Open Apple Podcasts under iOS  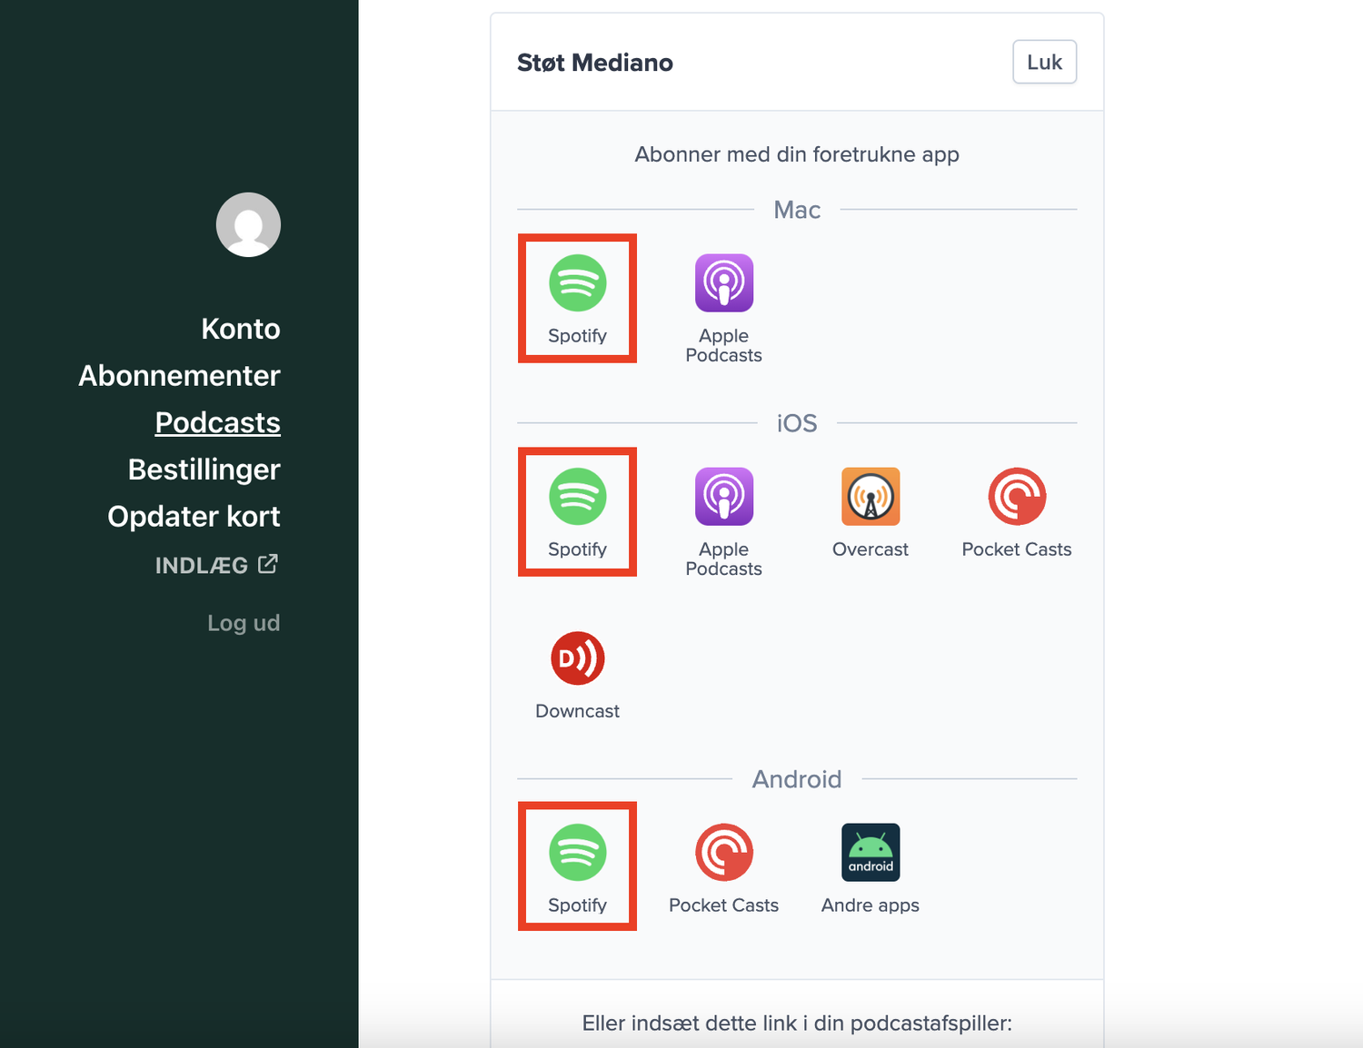(x=723, y=522)
